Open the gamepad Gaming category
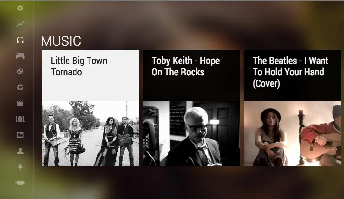 coord(20,56)
